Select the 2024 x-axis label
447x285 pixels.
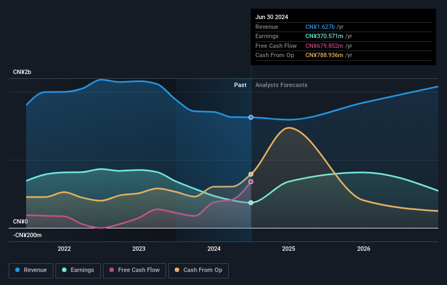214,249
